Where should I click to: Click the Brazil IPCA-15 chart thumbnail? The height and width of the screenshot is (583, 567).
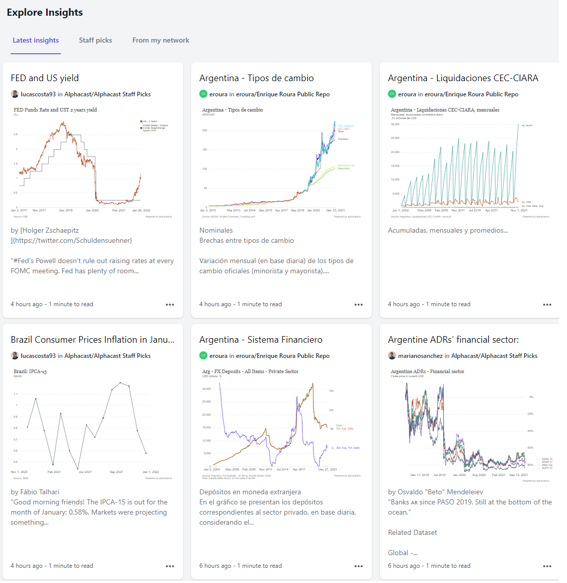(93, 425)
